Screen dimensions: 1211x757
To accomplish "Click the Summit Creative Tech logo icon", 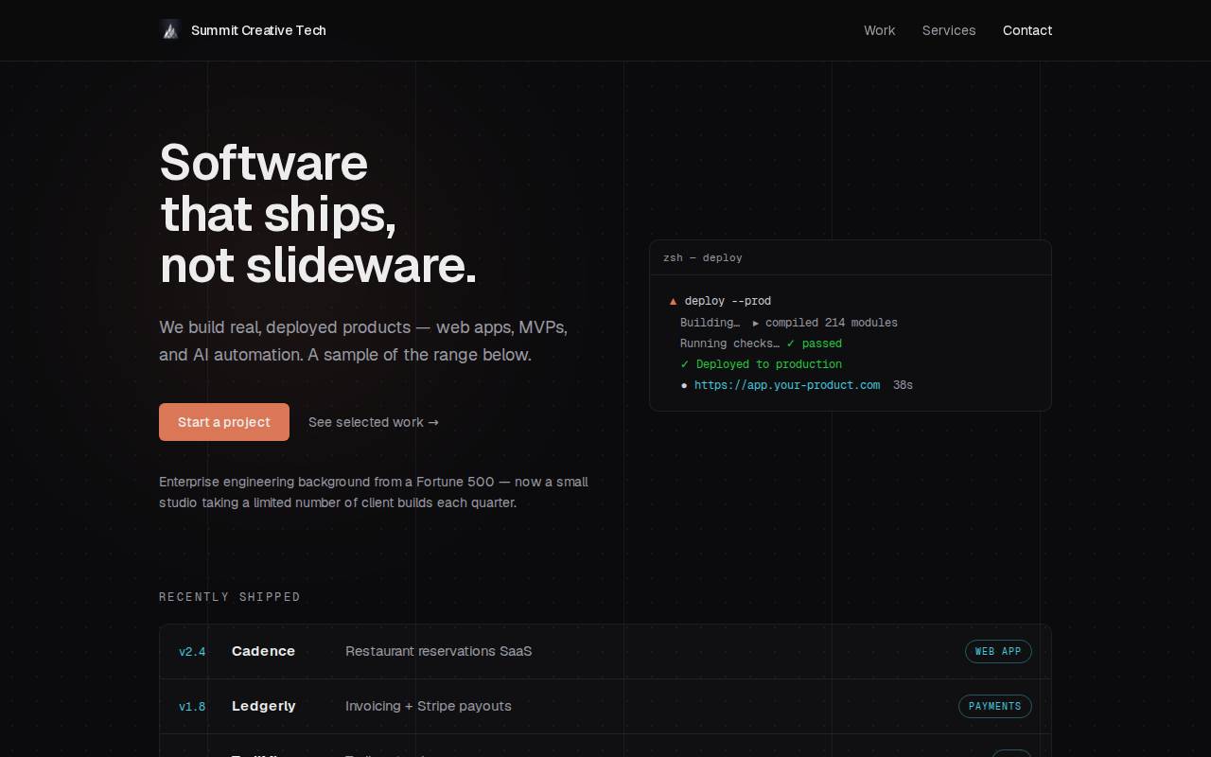I will (x=170, y=30).
